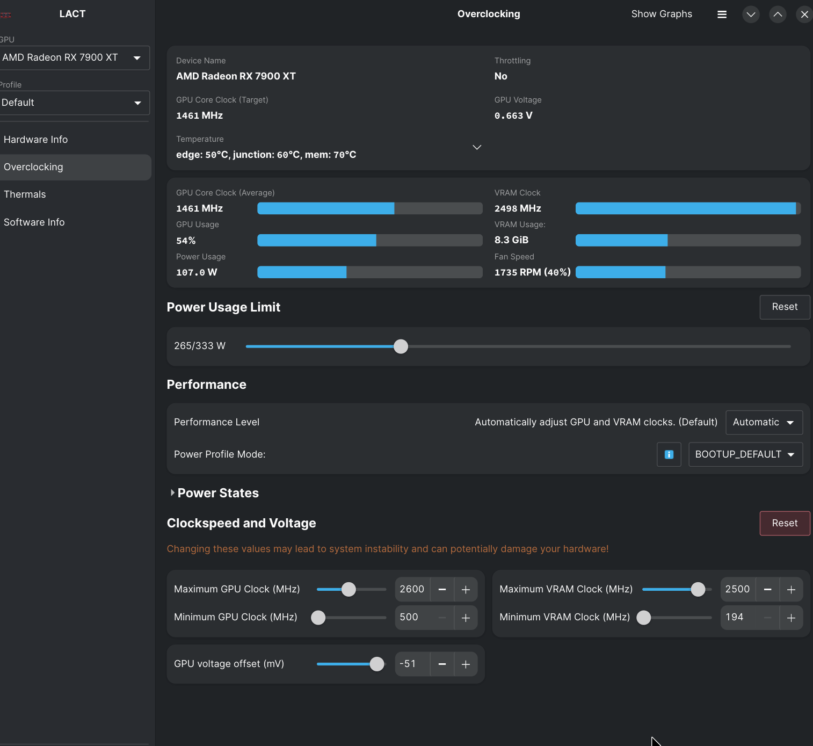Click the Minimum VRAM Clock slider handle
The image size is (813, 746).
[x=643, y=618]
